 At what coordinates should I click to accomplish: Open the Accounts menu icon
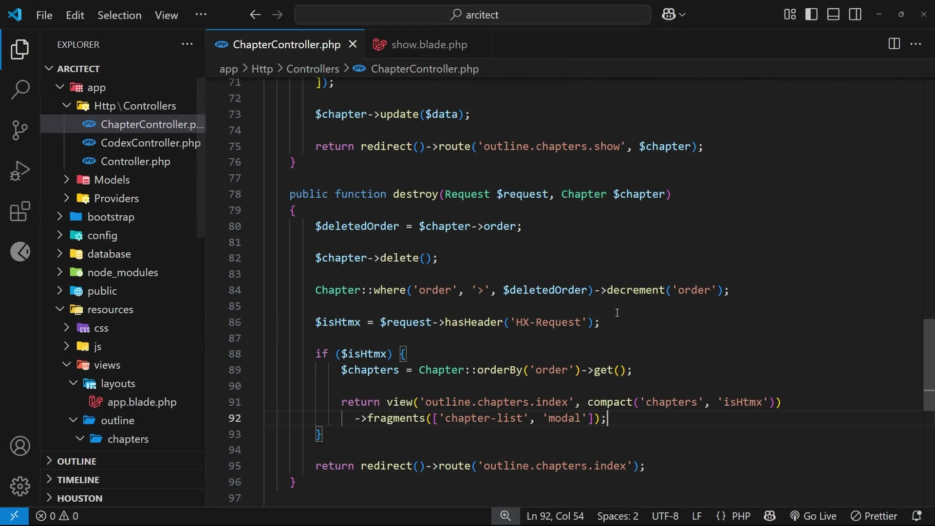click(20, 446)
